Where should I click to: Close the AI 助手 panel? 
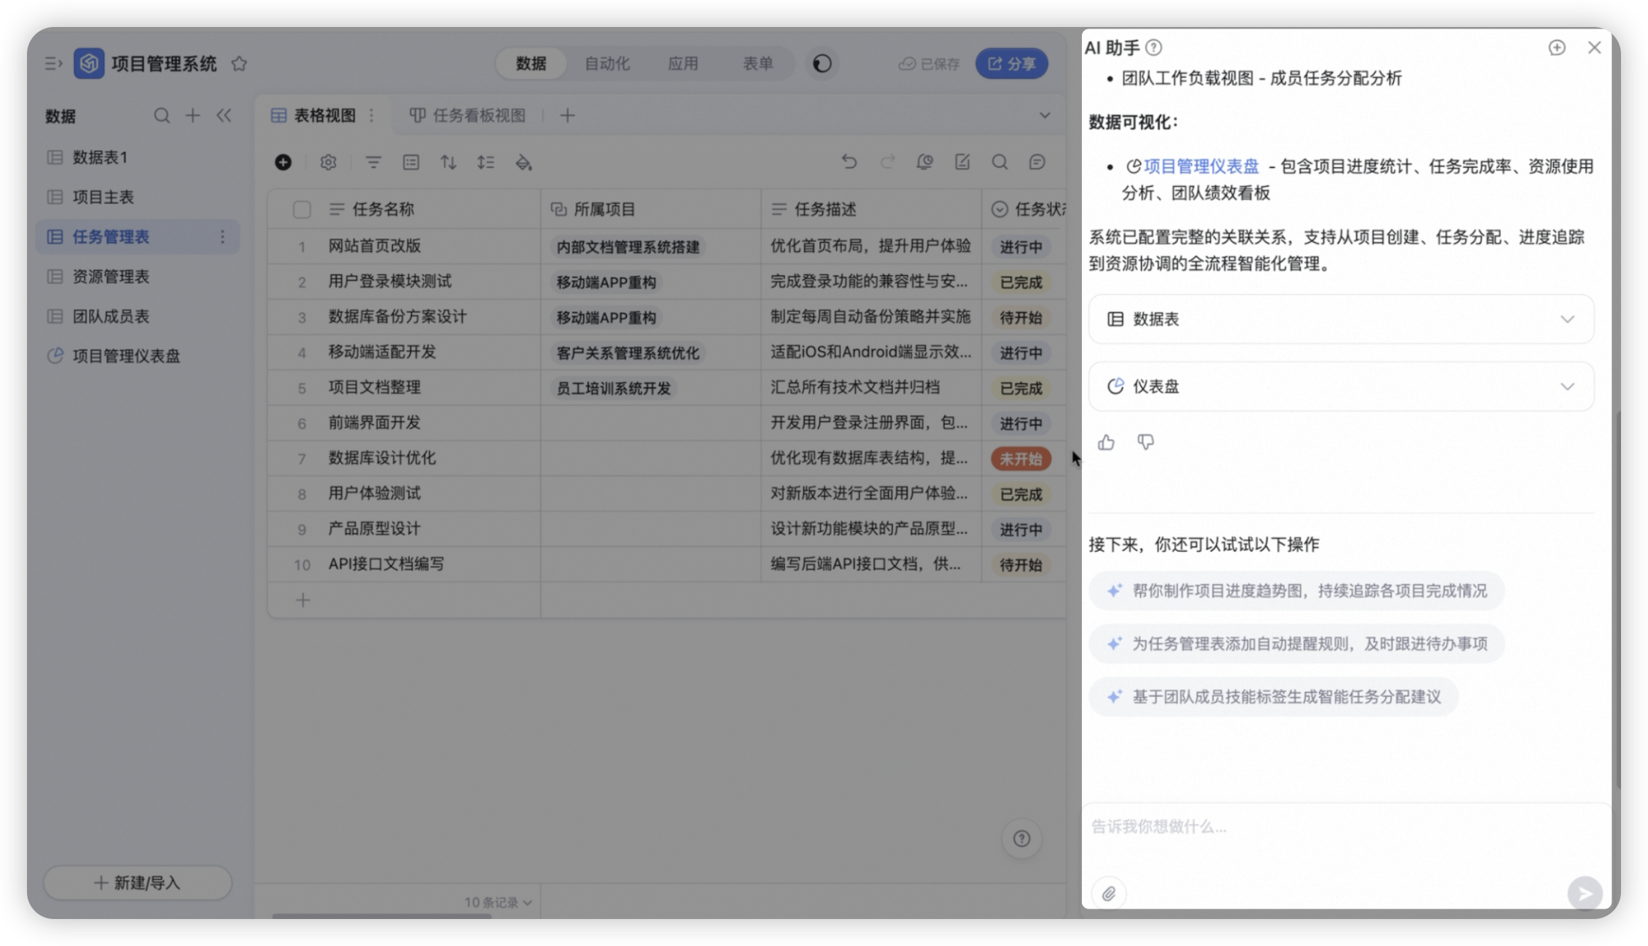point(1594,47)
